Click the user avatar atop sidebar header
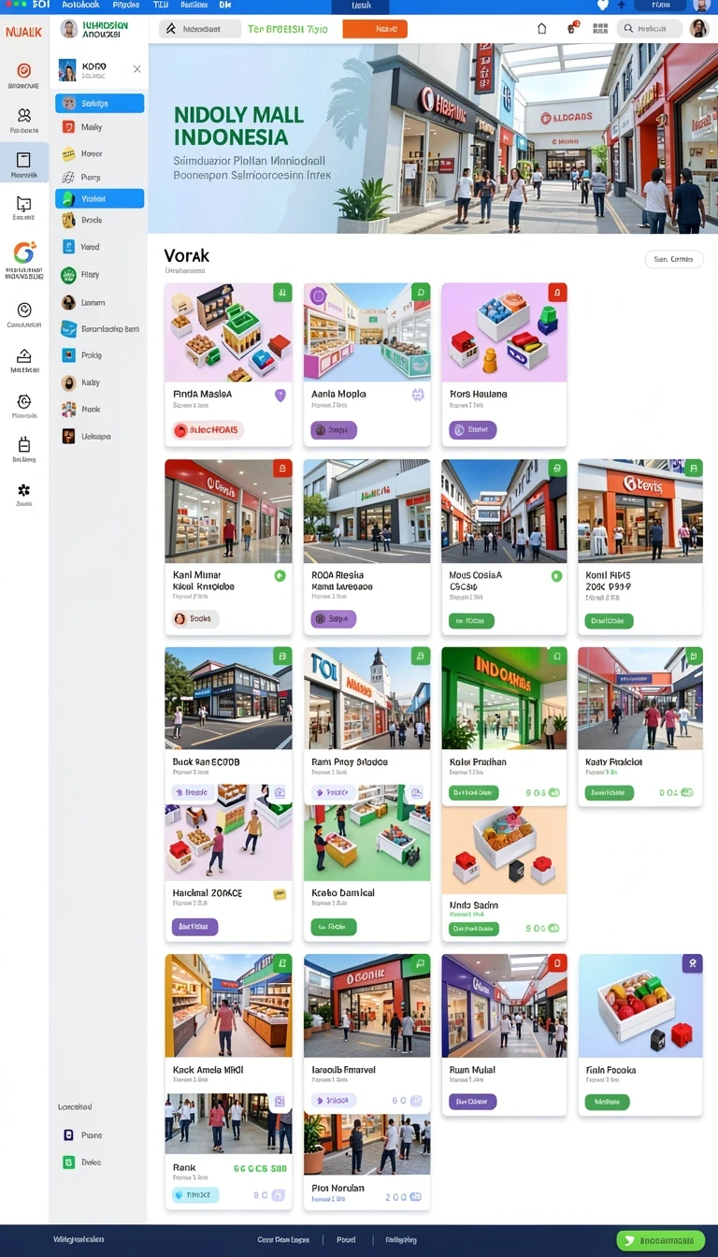Image resolution: width=718 pixels, height=1257 pixels. coord(68,28)
